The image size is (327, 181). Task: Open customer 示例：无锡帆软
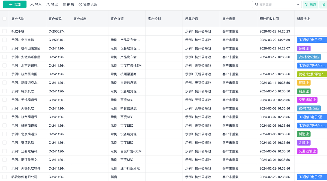pyautogui.click(x=23, y=108)
